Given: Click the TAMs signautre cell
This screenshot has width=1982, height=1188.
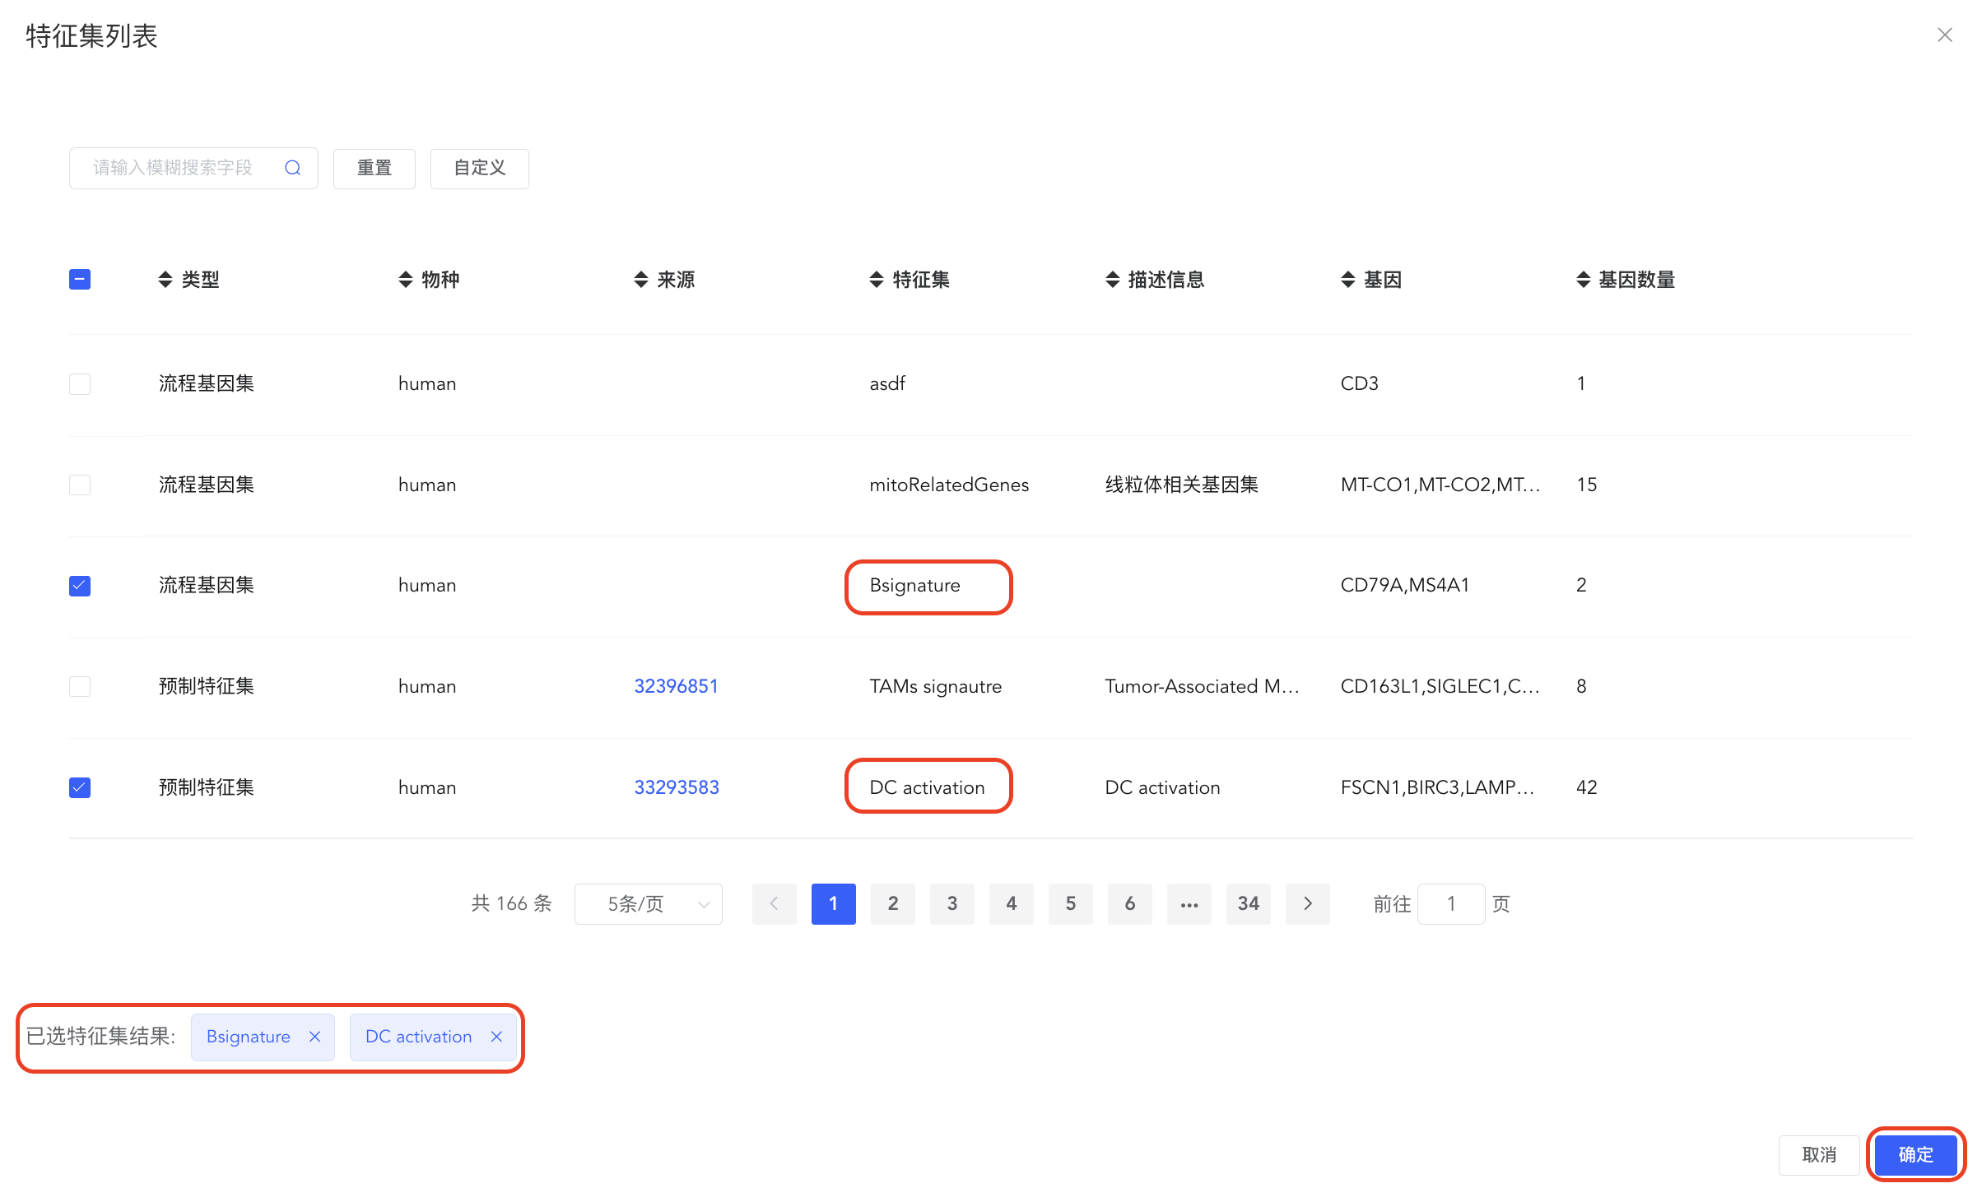Looking at the screenshot, I should [x=936, y=686].
